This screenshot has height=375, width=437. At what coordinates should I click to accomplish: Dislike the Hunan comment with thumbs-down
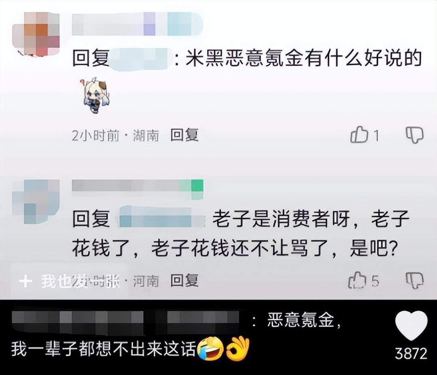tap(414, 135)
